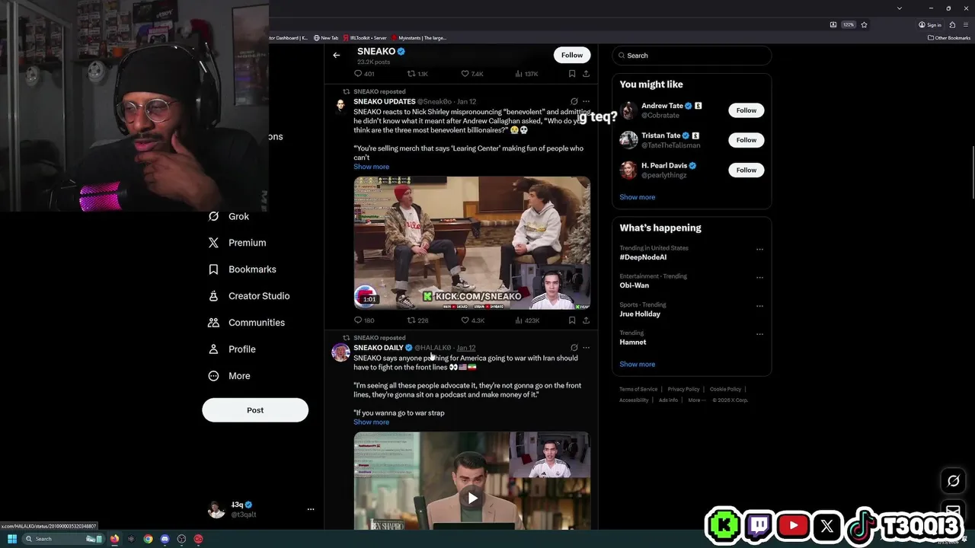The height and width of the screenshot is (548, 975).
Task: Play the Ben Shapiro video
Action: (472, 499)
